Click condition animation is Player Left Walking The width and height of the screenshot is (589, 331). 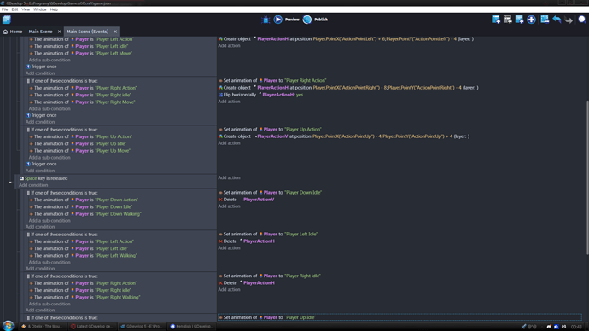pos(84,255)
